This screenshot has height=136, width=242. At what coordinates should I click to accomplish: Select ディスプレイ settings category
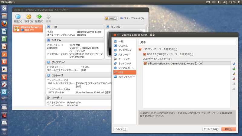(125, 50)
